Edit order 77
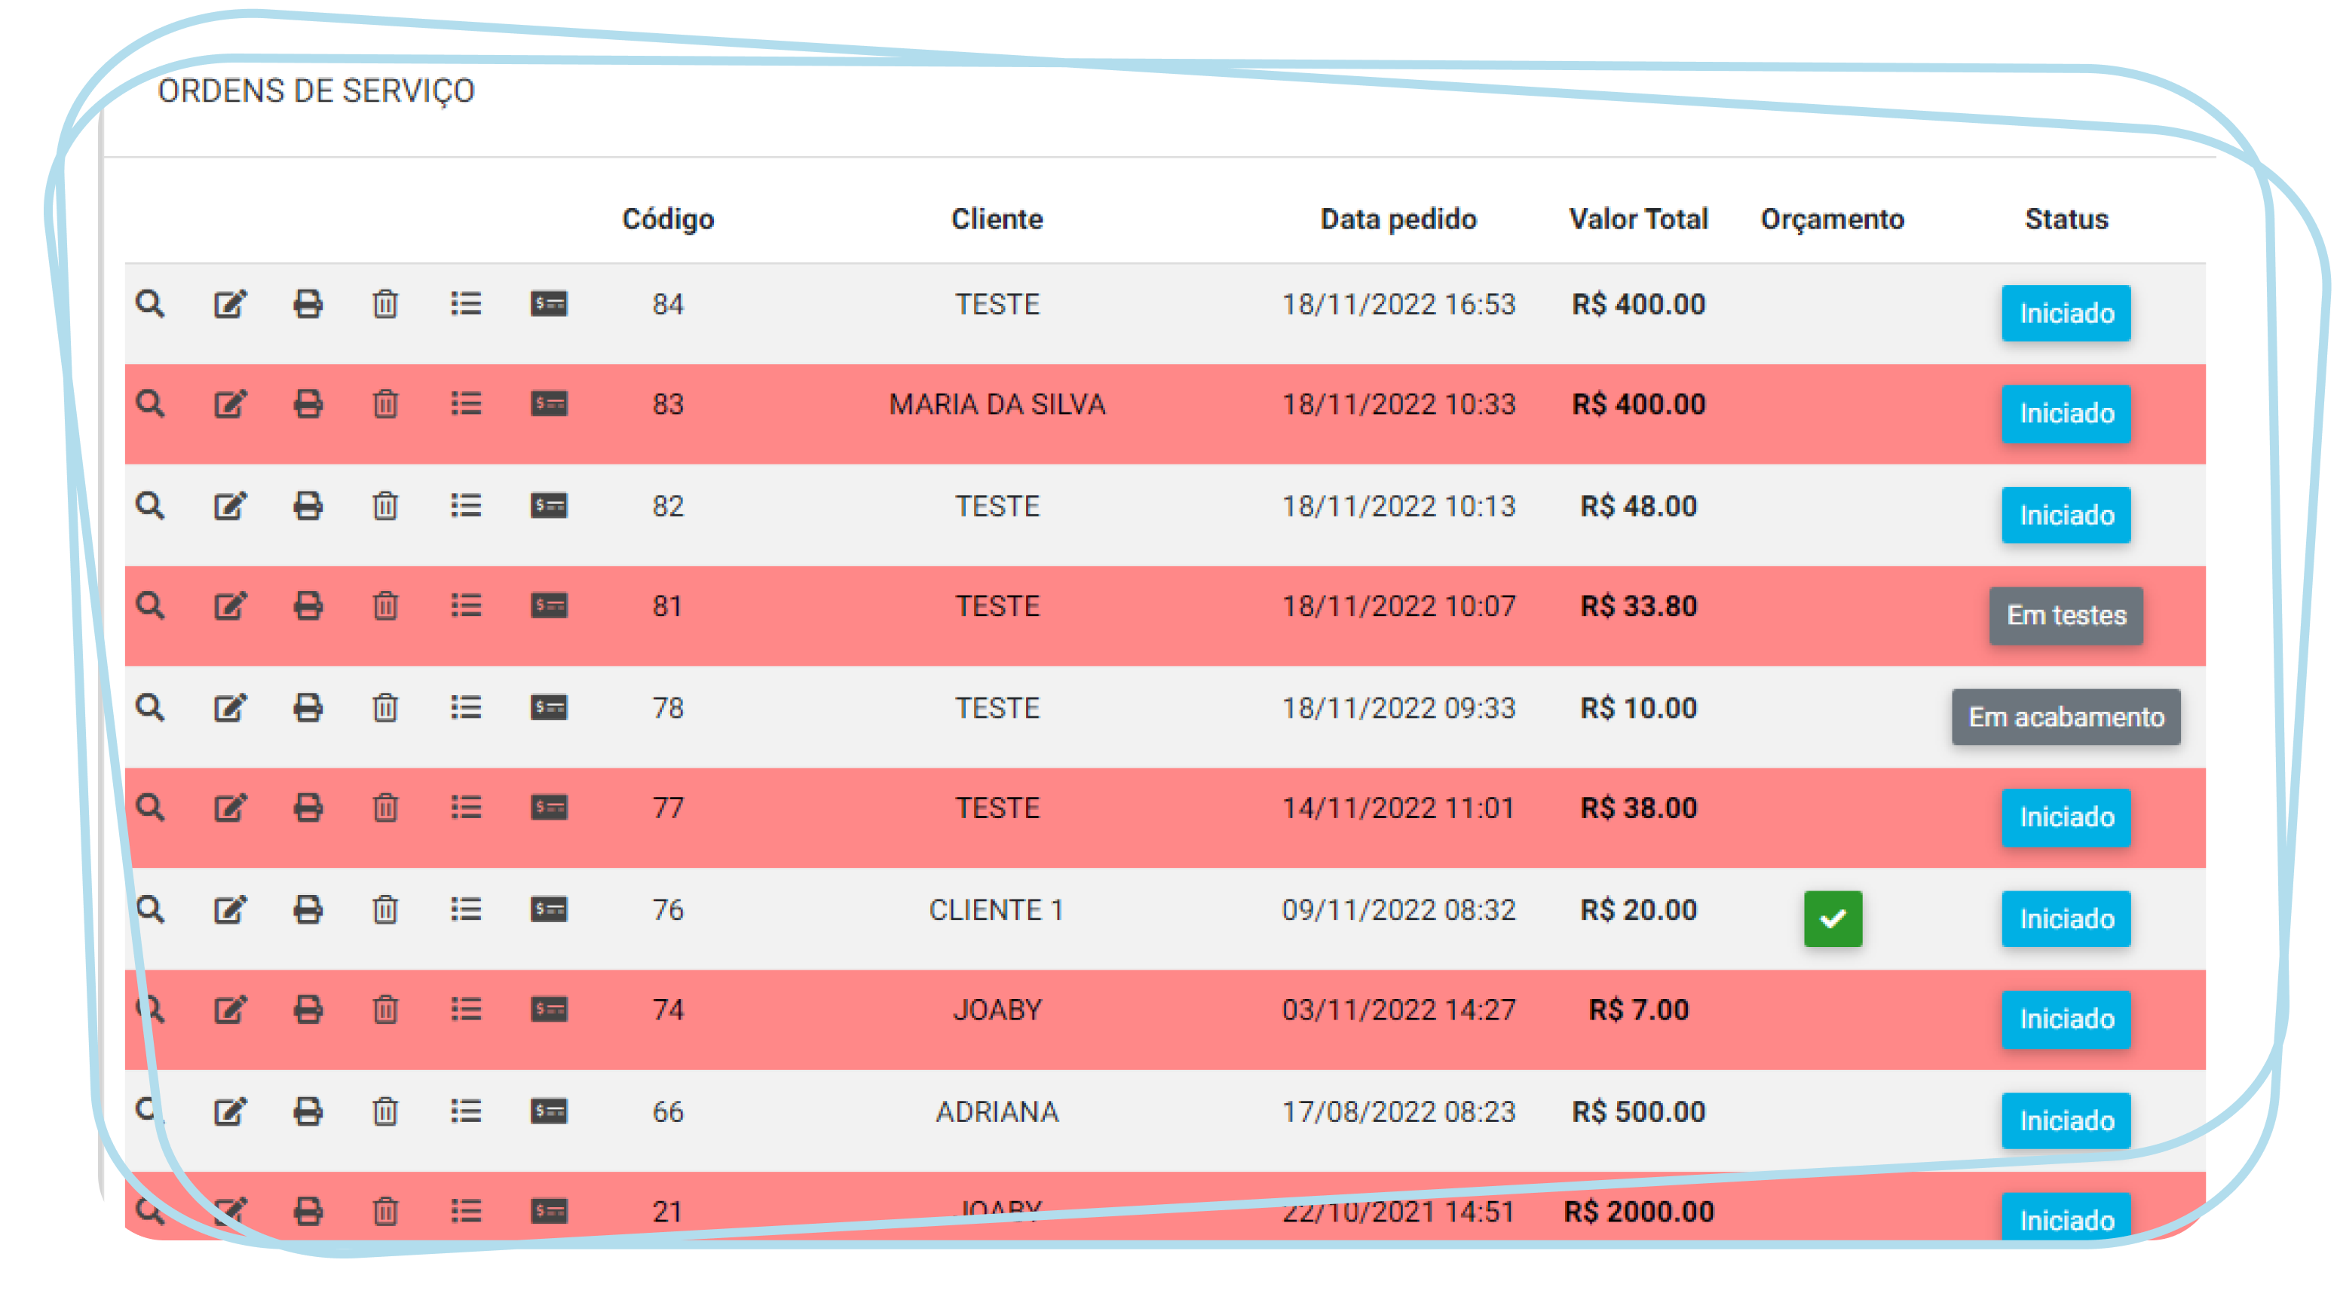This screenshot has height=1312, width=2337. click(x=229, y=808)
